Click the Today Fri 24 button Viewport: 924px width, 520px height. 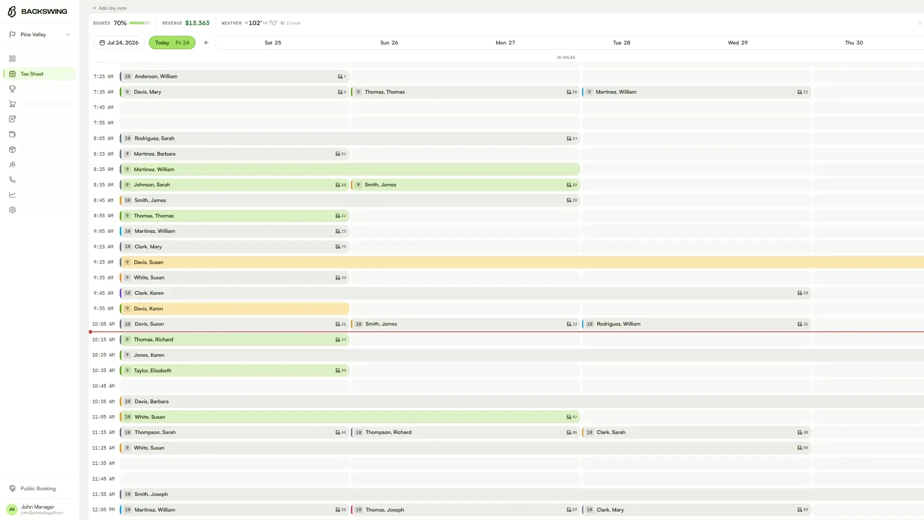coord(172,43)
